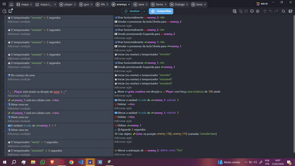
Task: Toggle the "não" value of Virar horizontalmente enemy_1
Action: pyautogui.click(x=162, y=42)
